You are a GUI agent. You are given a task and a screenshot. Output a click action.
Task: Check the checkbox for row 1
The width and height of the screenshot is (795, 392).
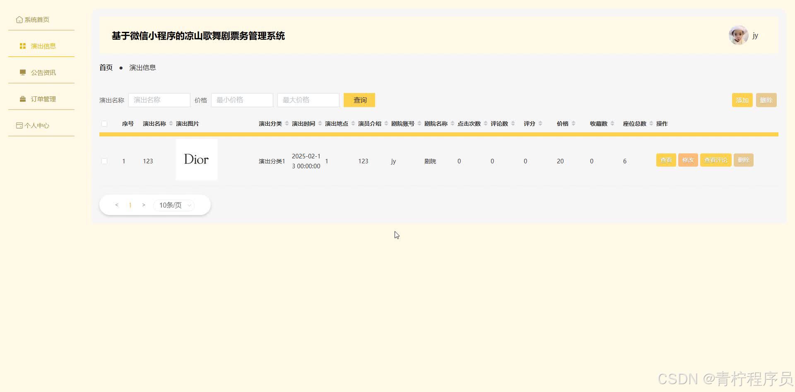point(104,161)
